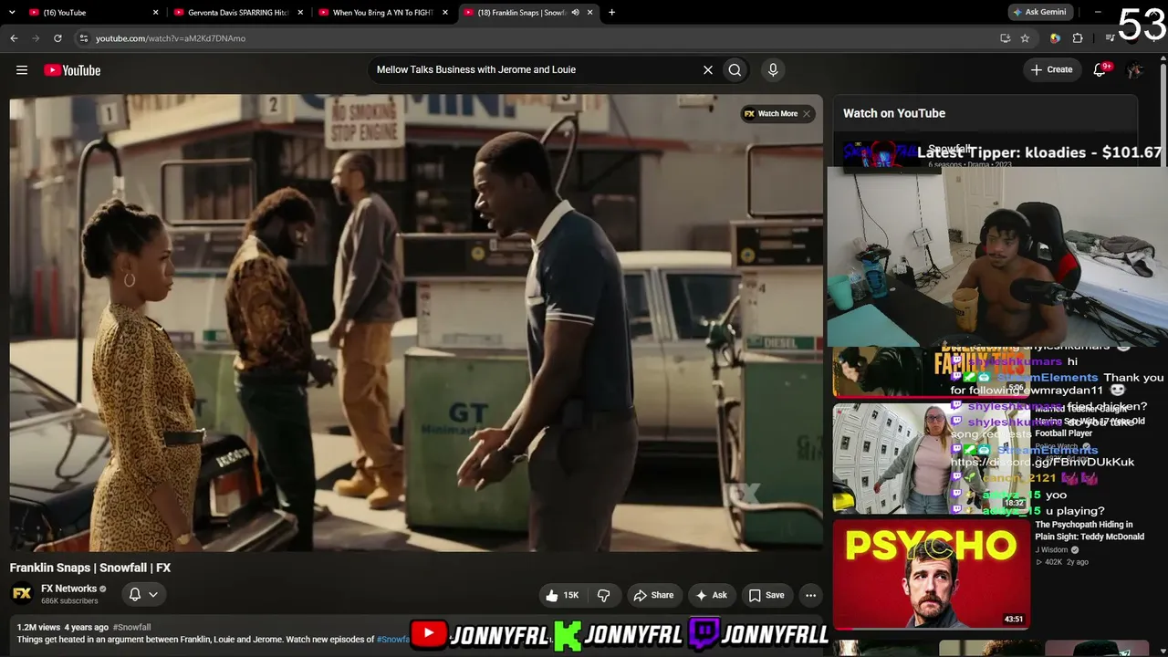View site information in the address bar
Screen dimensions: 1168x657
[83, 38]
